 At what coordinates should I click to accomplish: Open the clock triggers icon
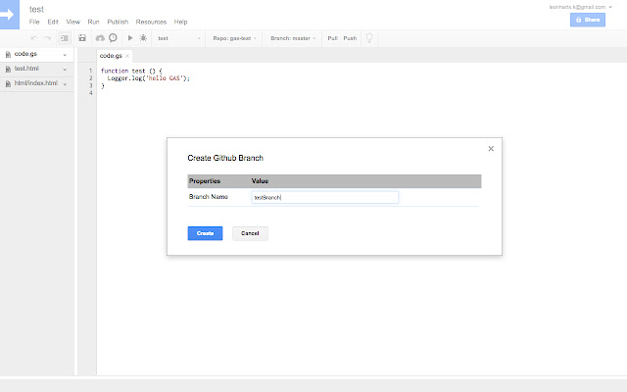coord(113,38)
